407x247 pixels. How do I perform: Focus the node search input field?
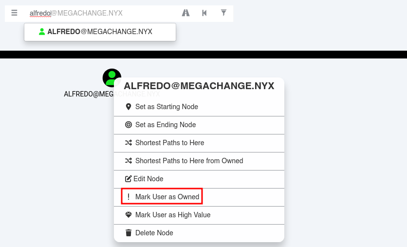click(97, 13)
